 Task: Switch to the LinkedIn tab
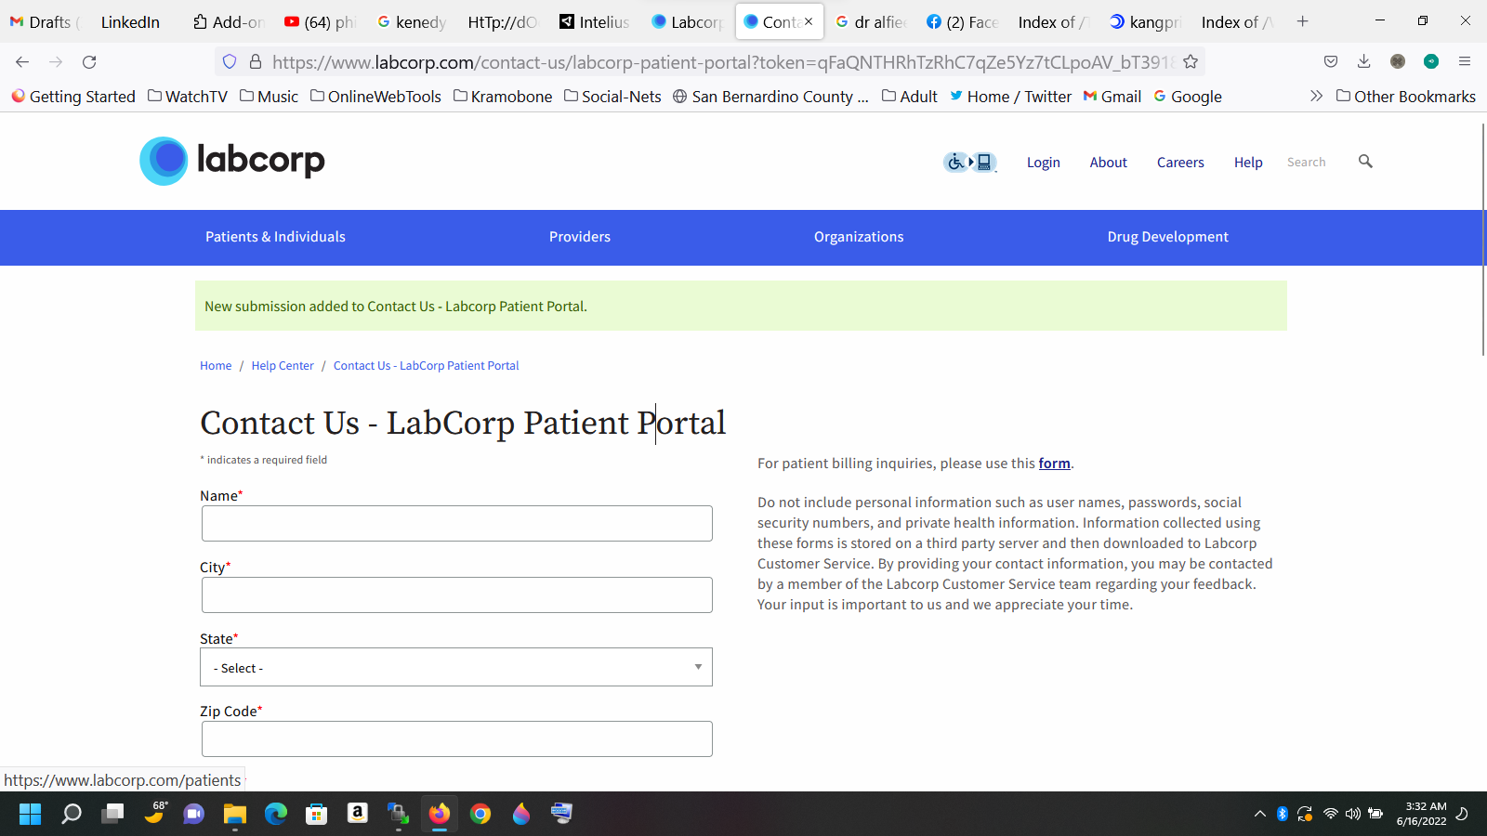130,21
